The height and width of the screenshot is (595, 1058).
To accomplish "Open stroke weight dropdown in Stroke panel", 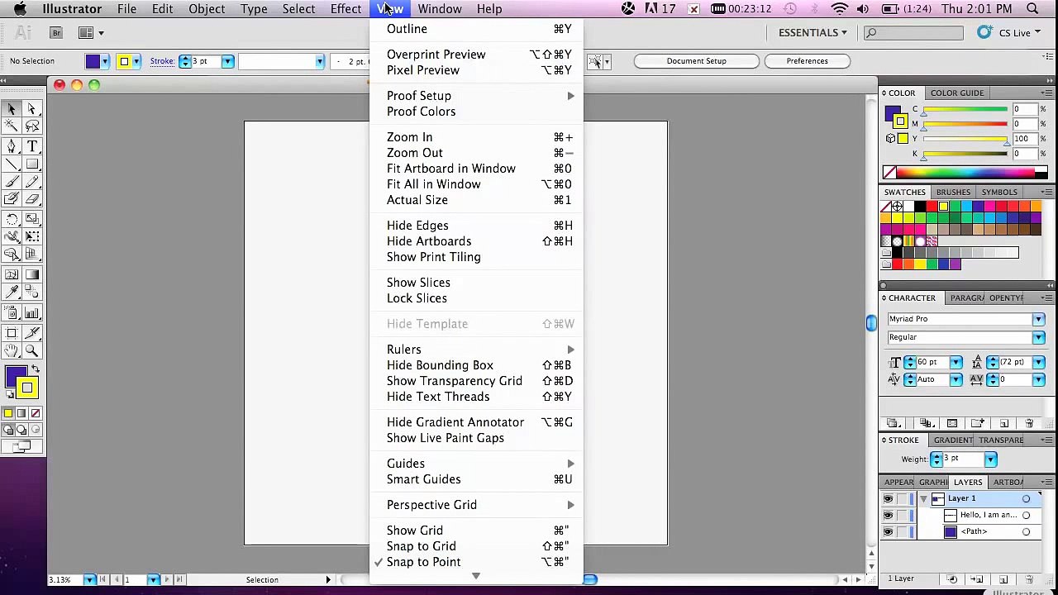I will coord(990,459).
